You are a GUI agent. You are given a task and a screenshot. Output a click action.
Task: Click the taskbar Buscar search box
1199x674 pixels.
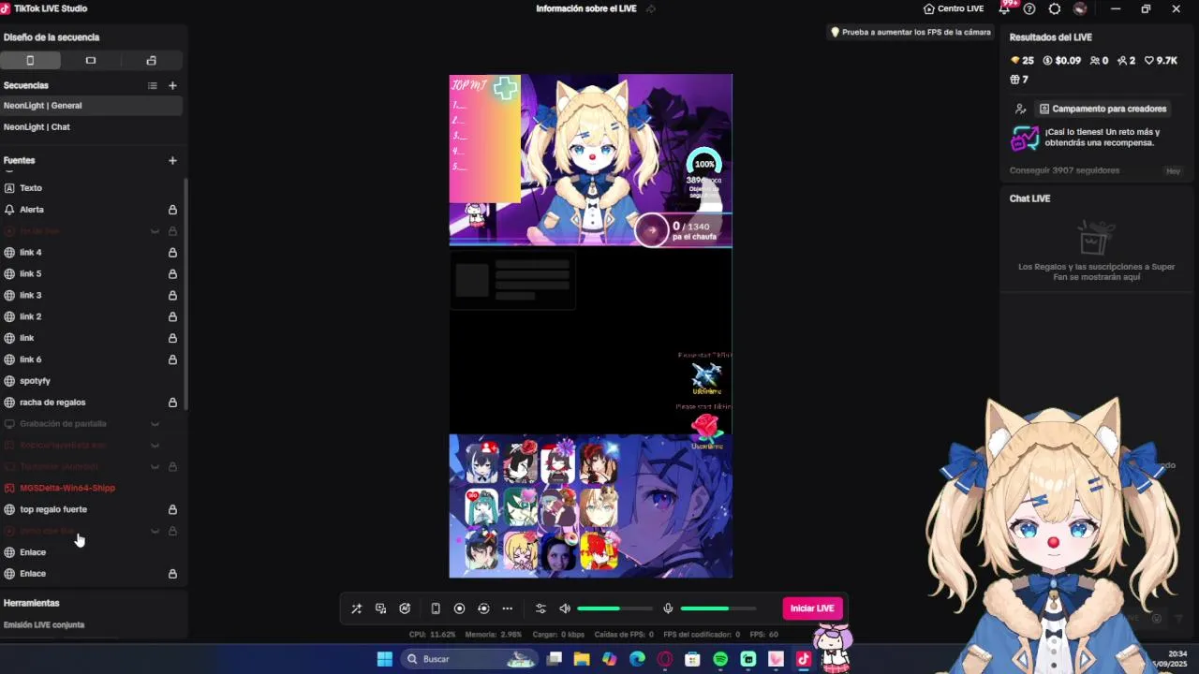470,659
